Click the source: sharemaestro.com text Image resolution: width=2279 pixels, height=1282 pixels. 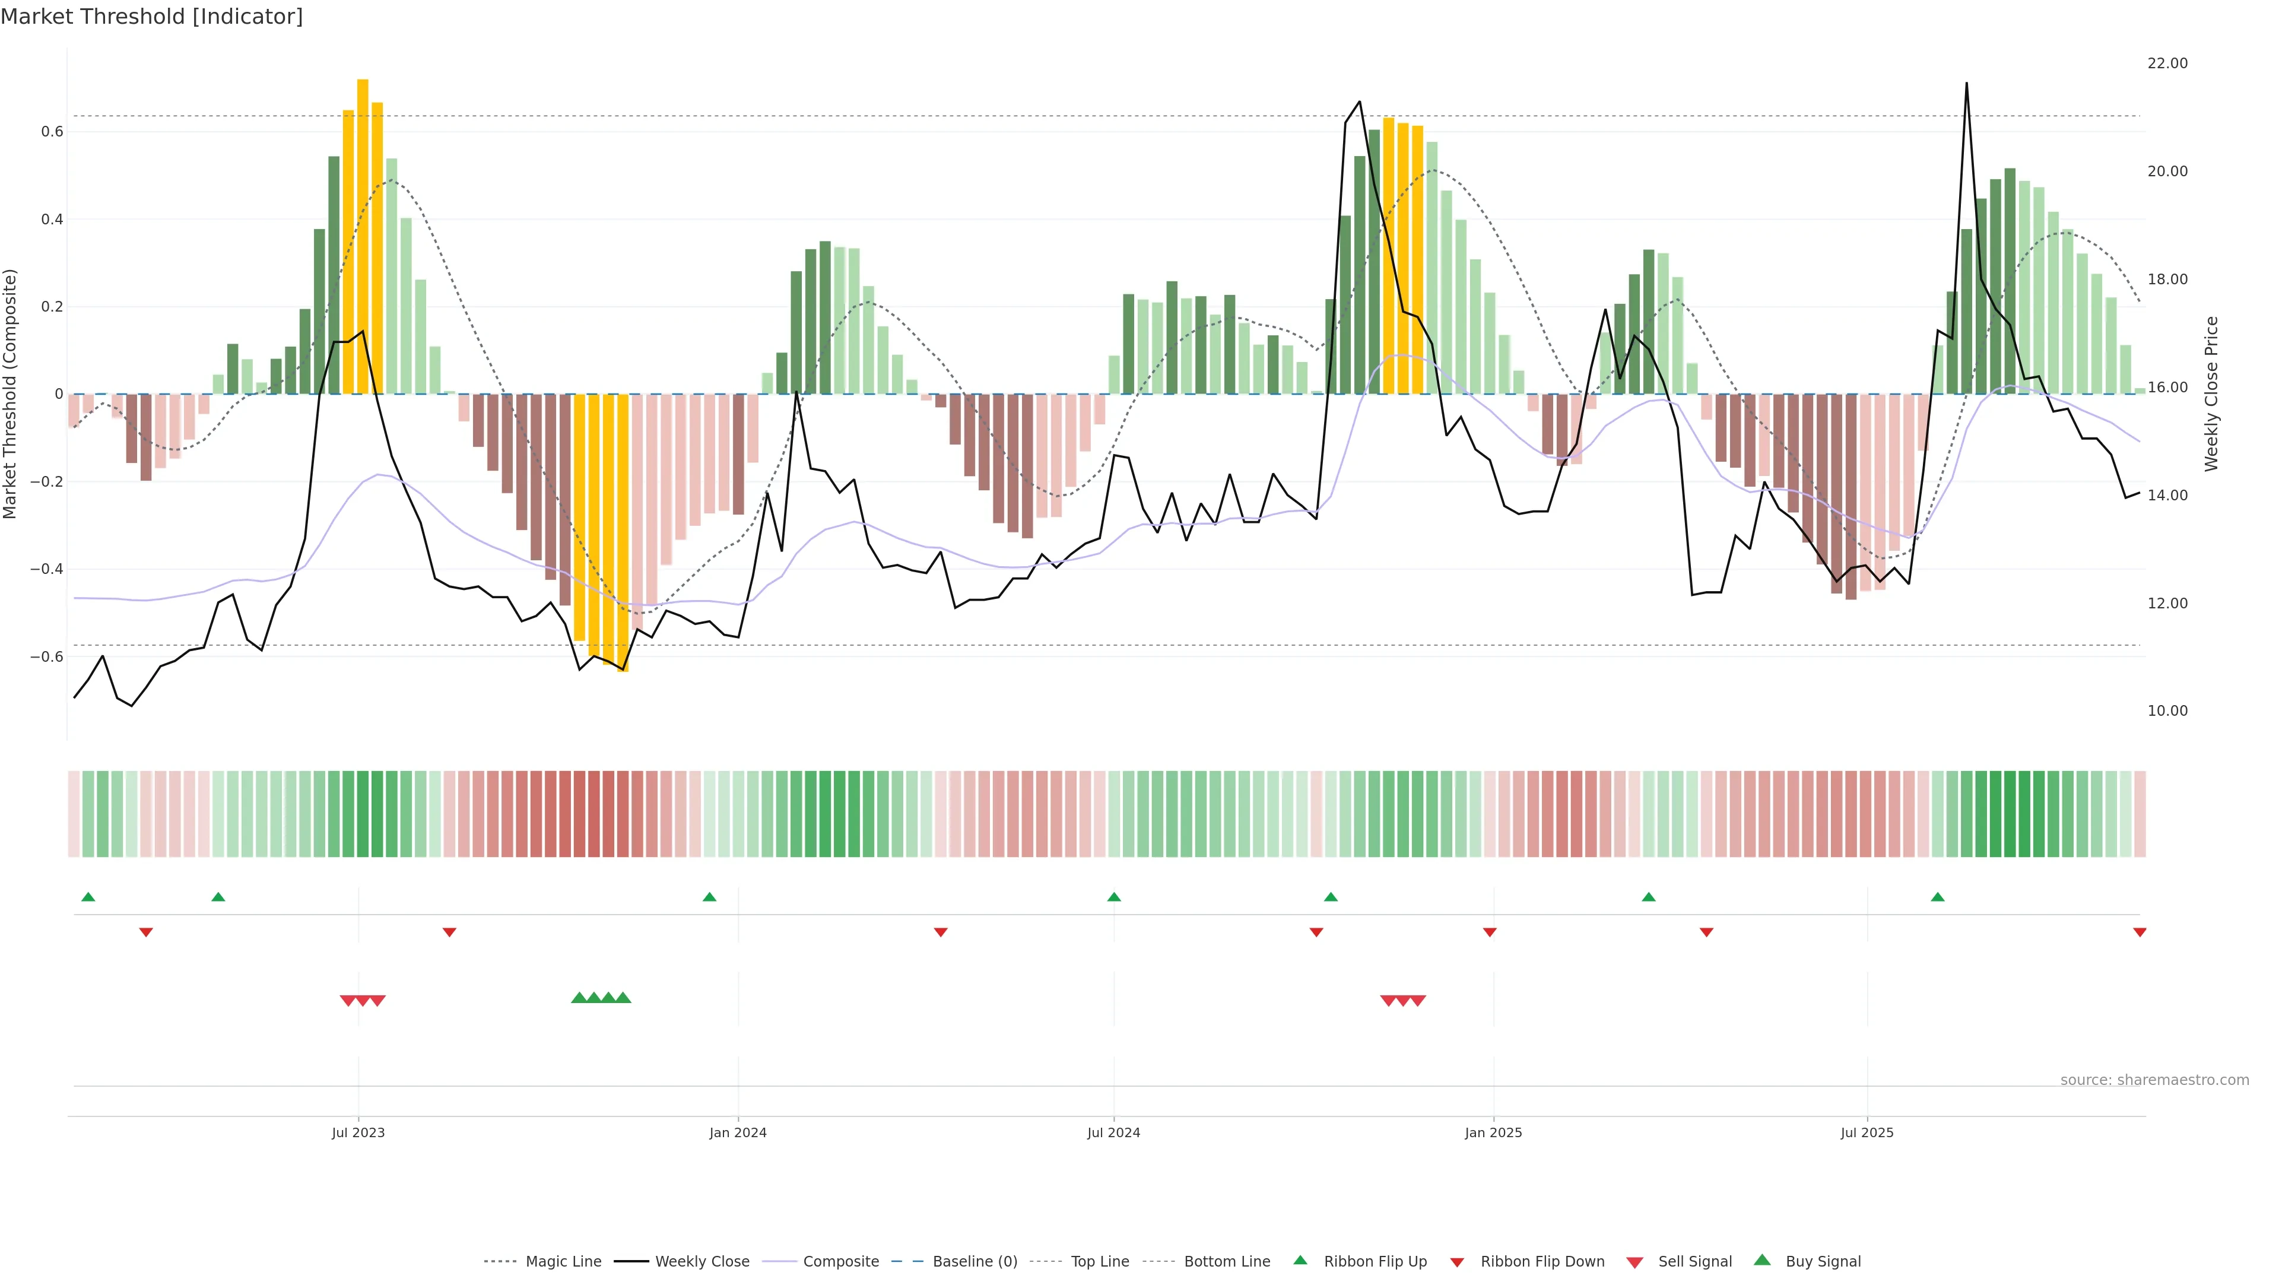(x=2154, y=1080)
